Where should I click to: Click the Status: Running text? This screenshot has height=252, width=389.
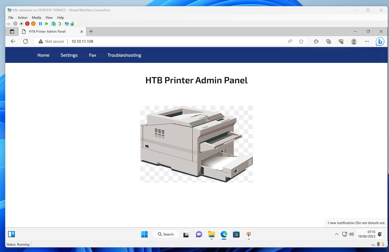tap(18, 245)
